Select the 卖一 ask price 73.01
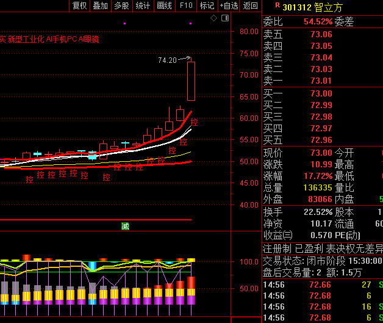The width and height of the screenshot is (383, 323). (321, 81)
